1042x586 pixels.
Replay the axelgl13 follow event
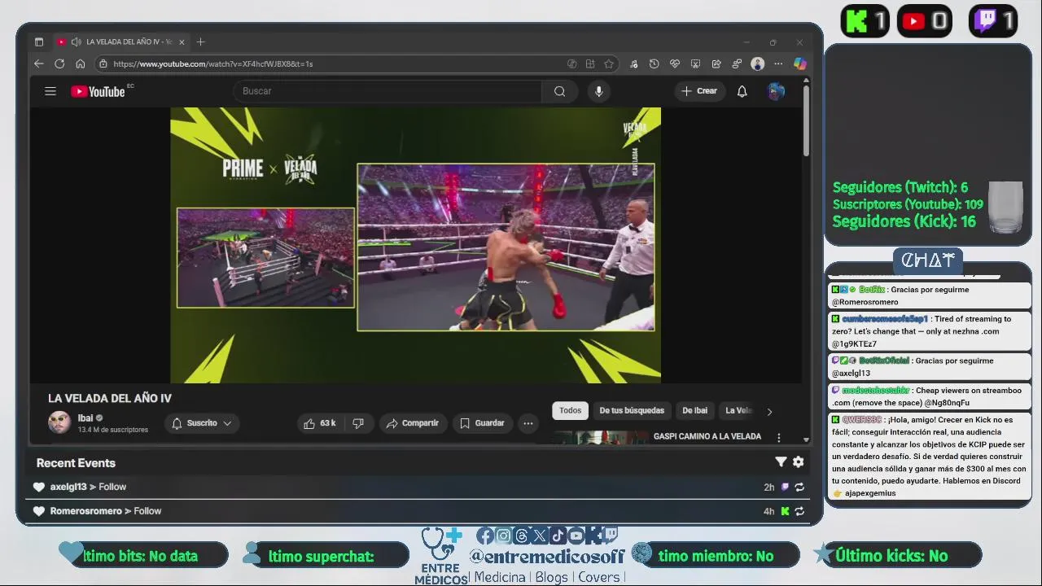[x=799, y=488]
